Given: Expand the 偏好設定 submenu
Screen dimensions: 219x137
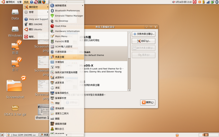Looking at the screenshot, I should click(x=36, y=7).
